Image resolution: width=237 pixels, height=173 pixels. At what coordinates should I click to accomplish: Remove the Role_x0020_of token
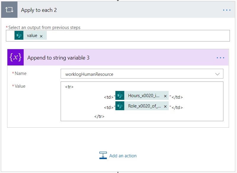(165, 106)
